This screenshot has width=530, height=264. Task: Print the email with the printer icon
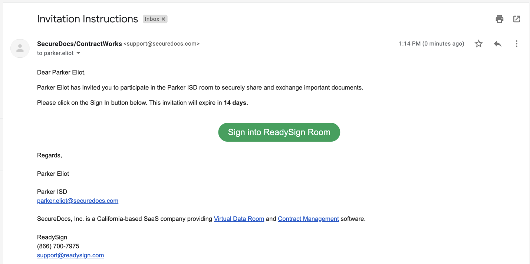(x=499, y=19)
